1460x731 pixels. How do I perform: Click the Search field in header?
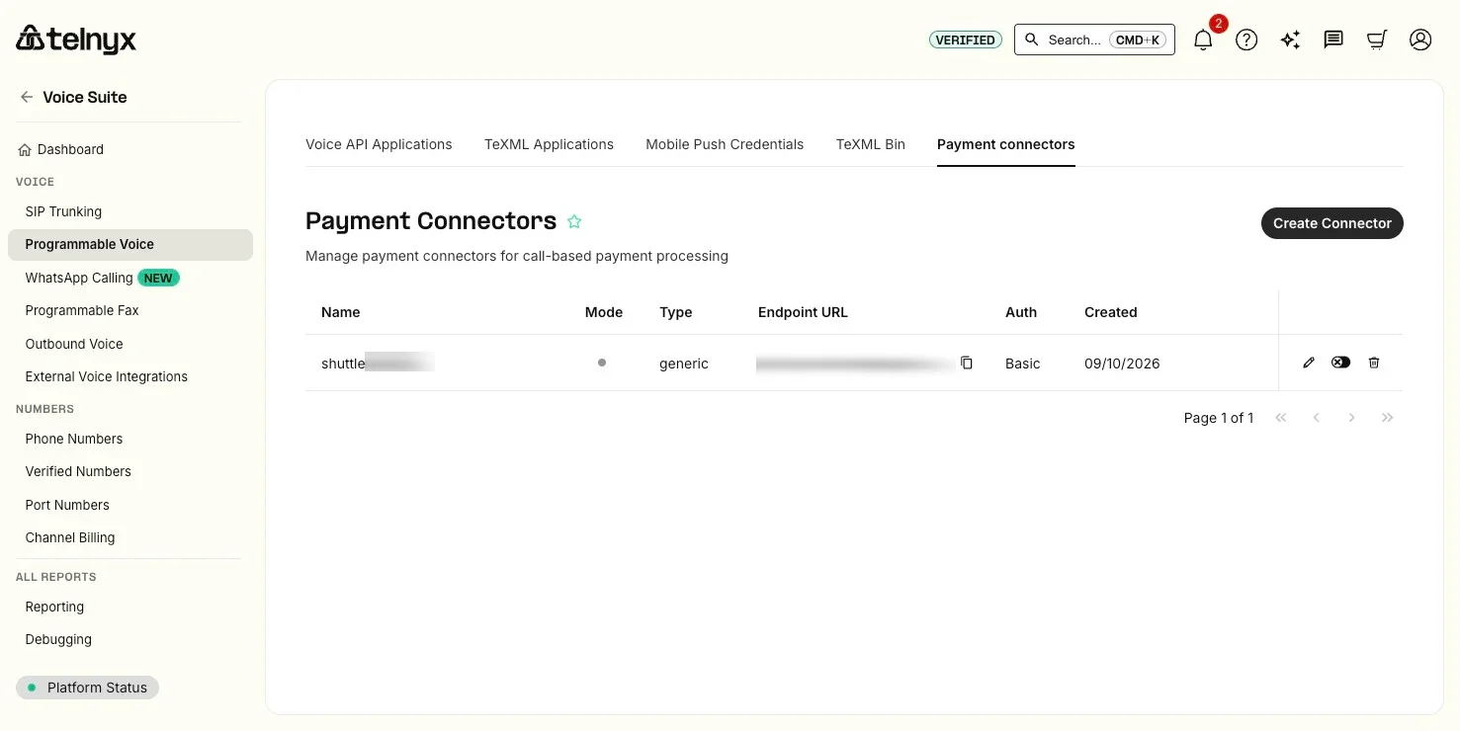[x=1094, y=40]
